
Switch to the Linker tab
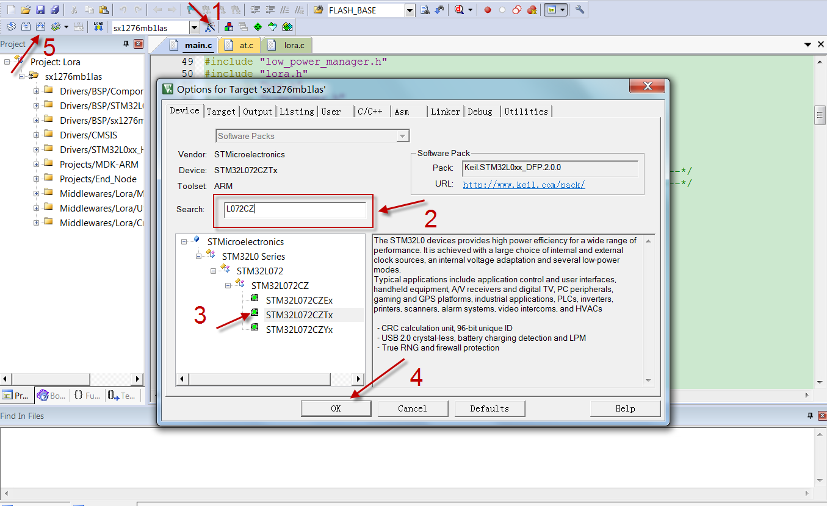click(446, 112)
